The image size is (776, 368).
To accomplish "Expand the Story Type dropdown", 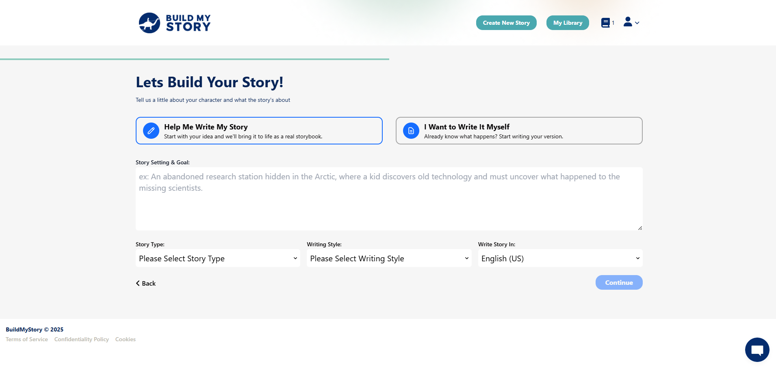I will point(218,258).
